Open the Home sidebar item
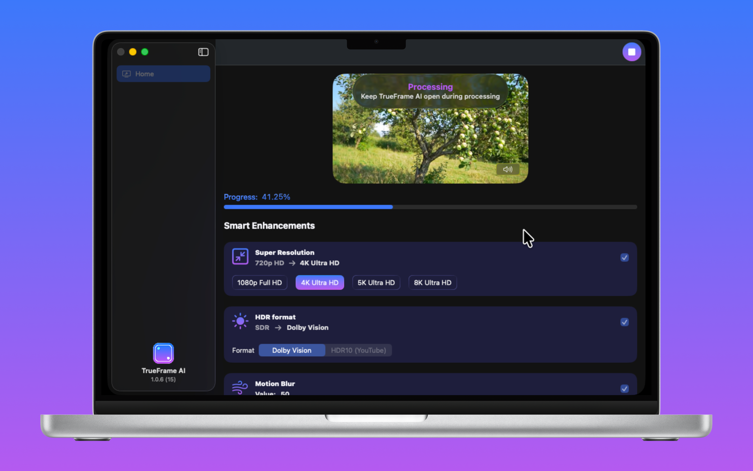 [x=163, y=74]
